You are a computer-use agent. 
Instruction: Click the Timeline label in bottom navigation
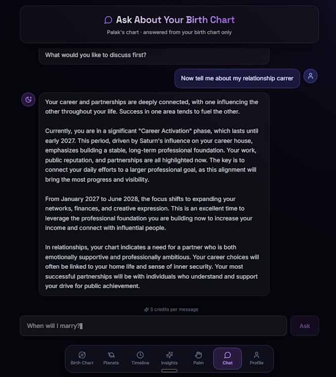140,363
